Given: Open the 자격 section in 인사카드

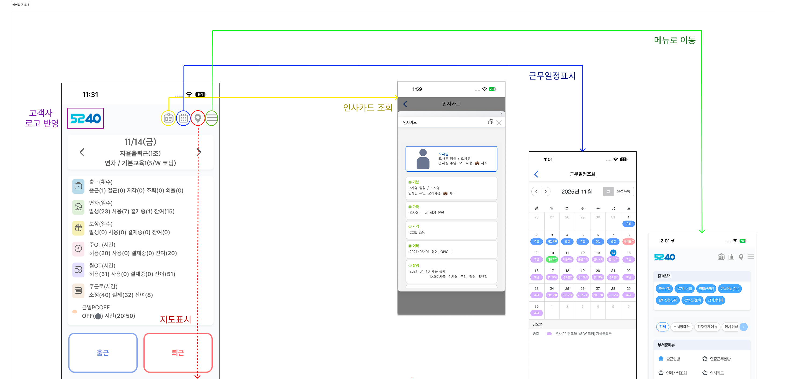Looking at the screenshot, I should tap(451, 230).
